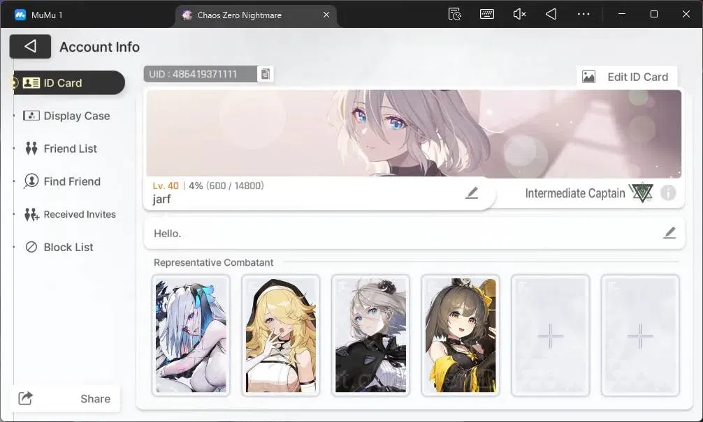The height and width of the screenshot is (422, 703).
Task: Select the blonde combatant card thumbnail
Action: coord(281,336)
